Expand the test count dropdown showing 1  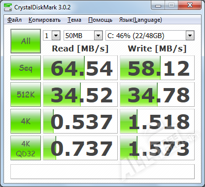56,36
